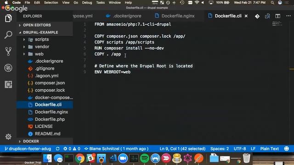Click the git source control toolbar icon

(257, 16)
